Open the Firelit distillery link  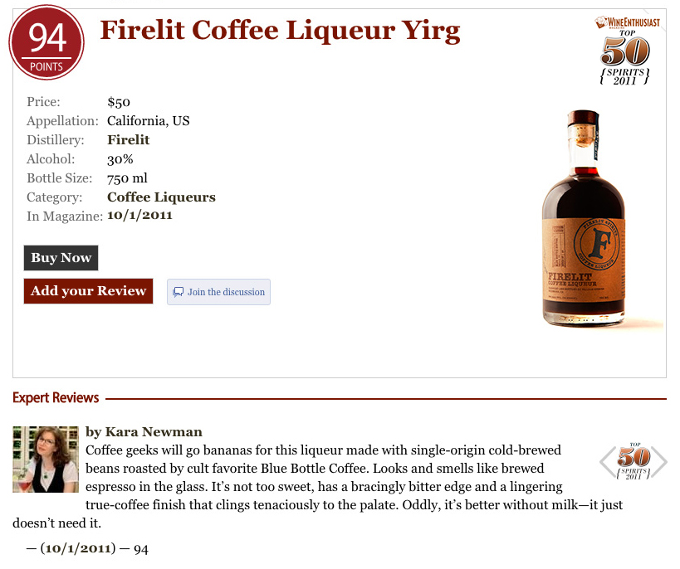[x=129, y=140]
